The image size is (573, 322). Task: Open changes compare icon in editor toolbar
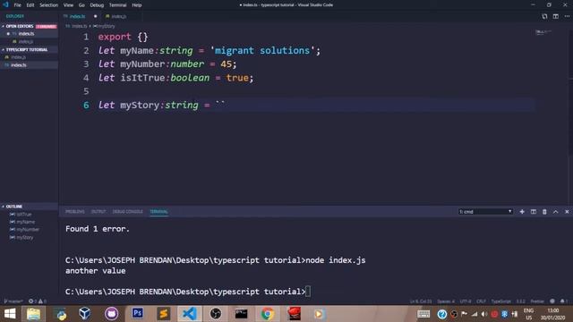pos(544,16)
